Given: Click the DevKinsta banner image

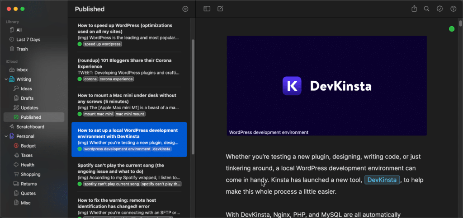Looking at the screenshot, I should pos(326,85).
